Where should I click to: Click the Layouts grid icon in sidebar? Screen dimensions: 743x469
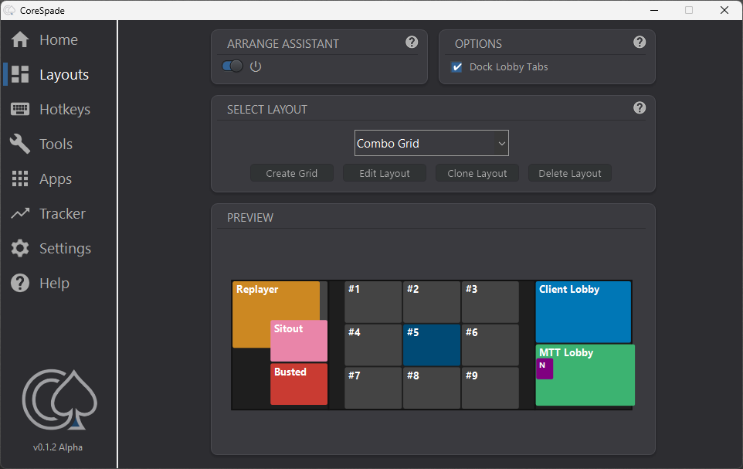(20, 74)
